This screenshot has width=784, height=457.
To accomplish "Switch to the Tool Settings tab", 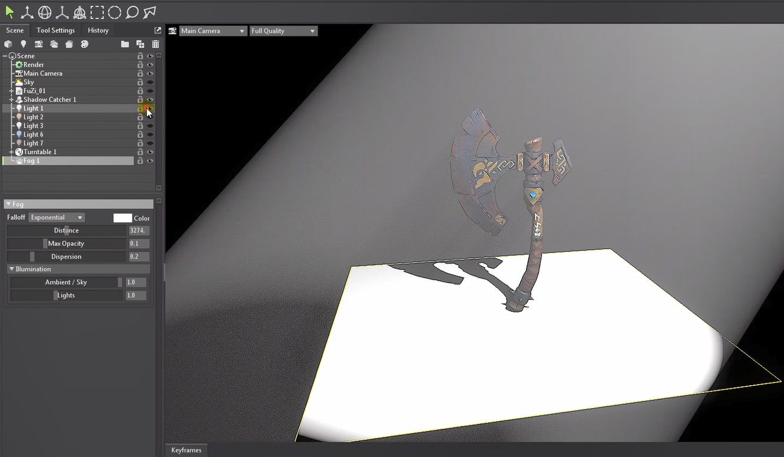I will pyautogui.click(x=55, y=30).
